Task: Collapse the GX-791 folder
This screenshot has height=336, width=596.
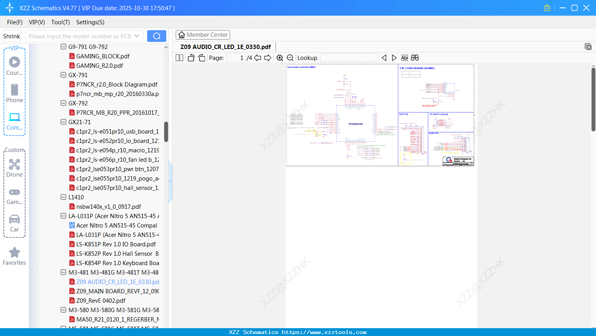Action: pyautogui.click(x=63, y=75)
